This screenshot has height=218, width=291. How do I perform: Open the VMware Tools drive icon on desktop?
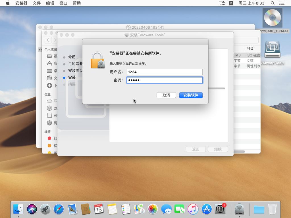coord(272,49)
